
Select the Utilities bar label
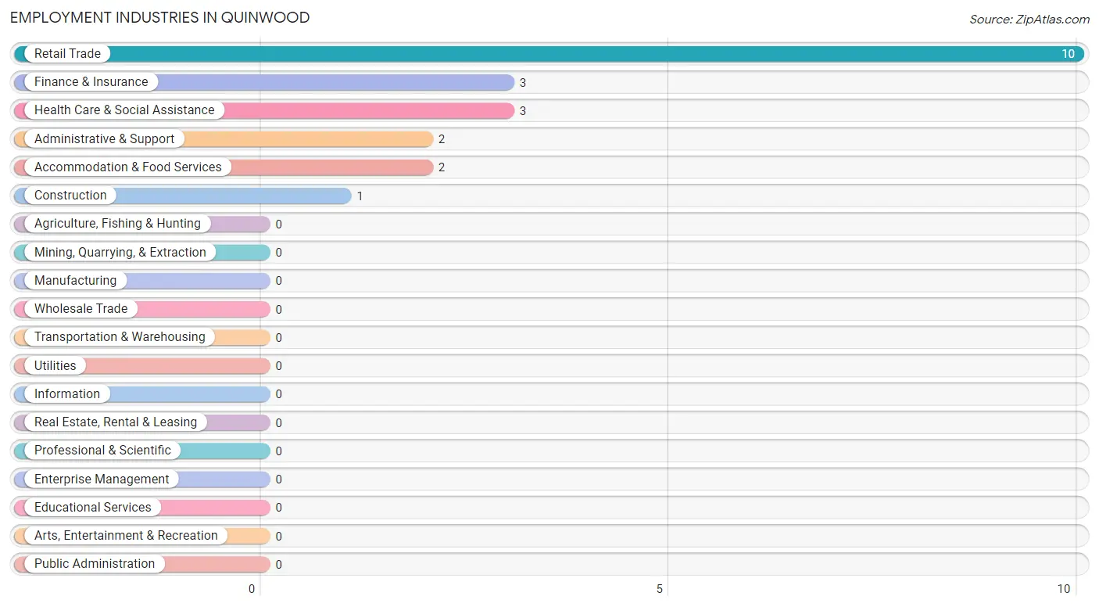pyautogui.click(x=55, y=365)
